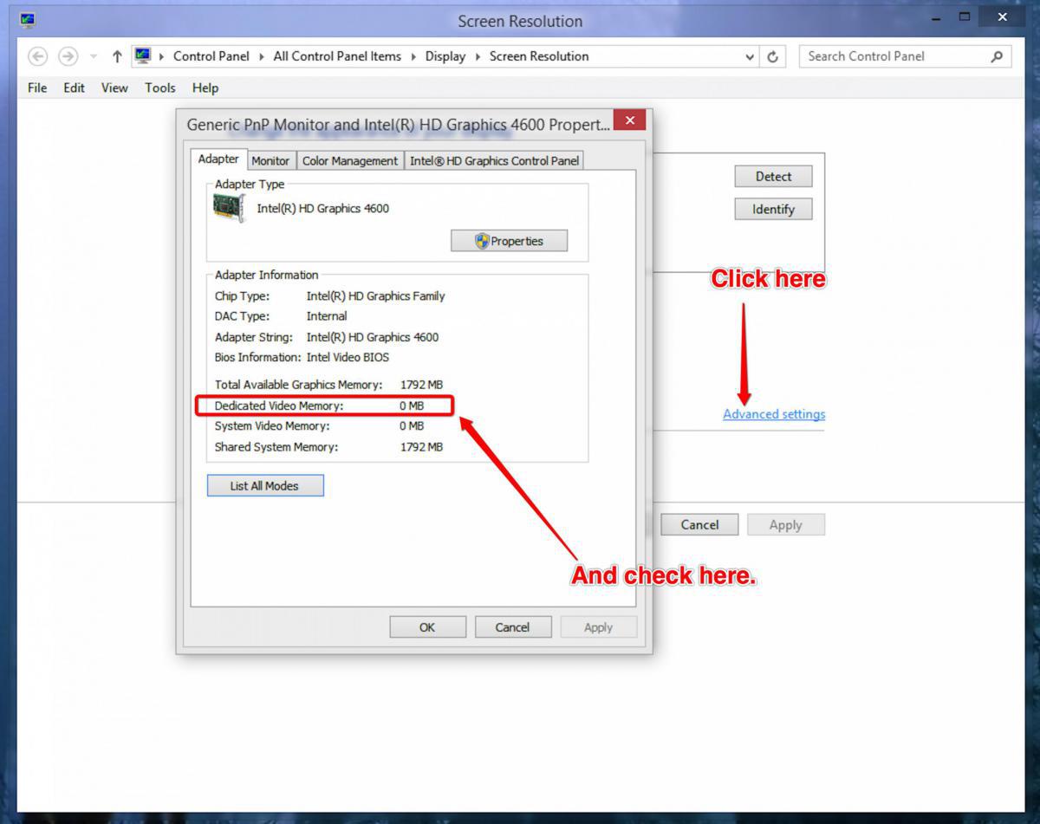Maximize the Screen Resolution window
The height and width of the screenshot is (824, 1040).
coord(965,16)
